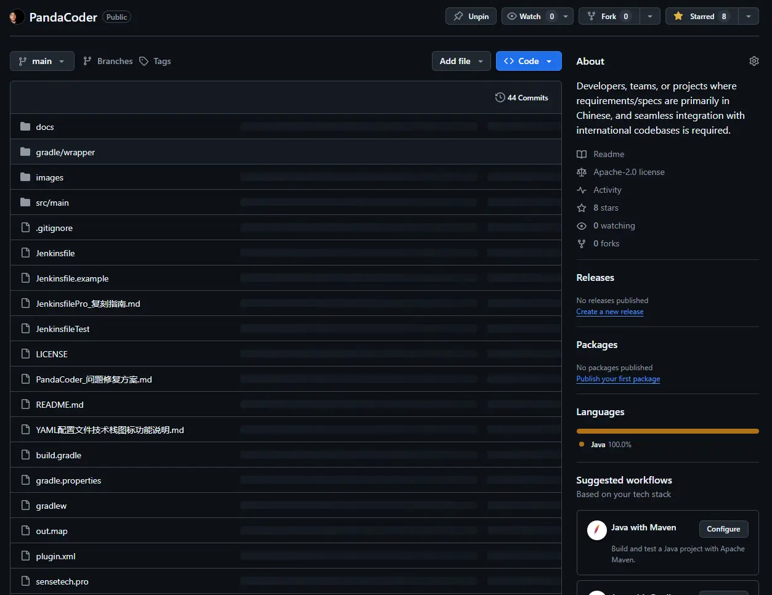Open PandaCoder_问题修复方案.md file

[94, 379]
